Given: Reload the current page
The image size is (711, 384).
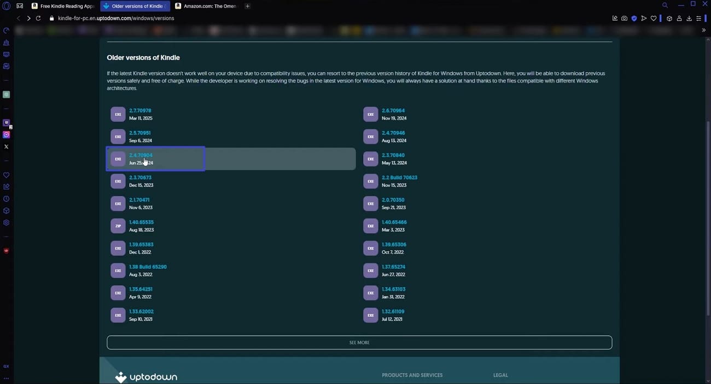Looking at the screenshot, I should coord(38,18).
